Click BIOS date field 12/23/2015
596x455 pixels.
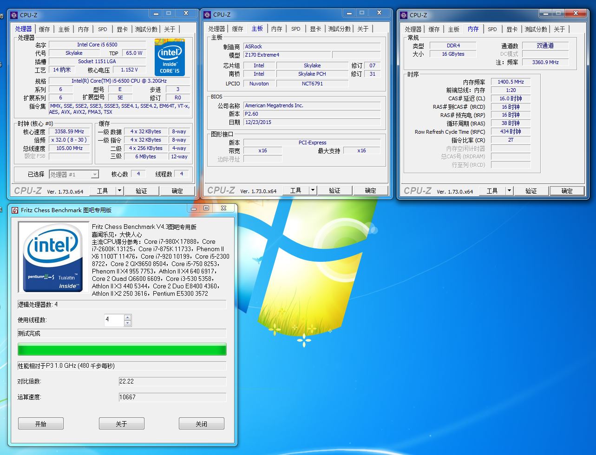tap(312, 122)
